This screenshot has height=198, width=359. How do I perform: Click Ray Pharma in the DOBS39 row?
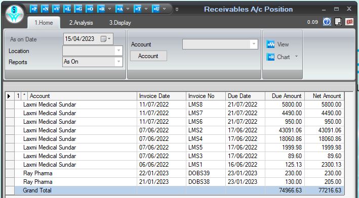[38, 173]
